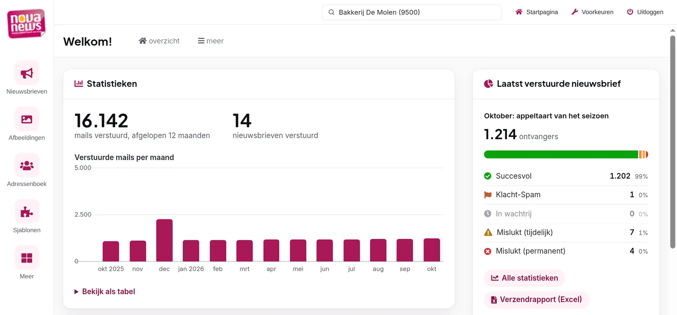Click the green Succesvol check icon
The image size is (677, 315).
pos(488,176)
